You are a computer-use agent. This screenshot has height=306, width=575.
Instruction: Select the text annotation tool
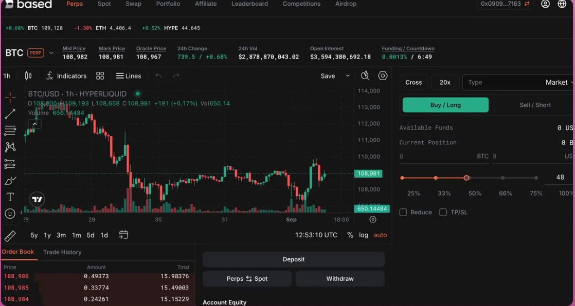[10, 197]
